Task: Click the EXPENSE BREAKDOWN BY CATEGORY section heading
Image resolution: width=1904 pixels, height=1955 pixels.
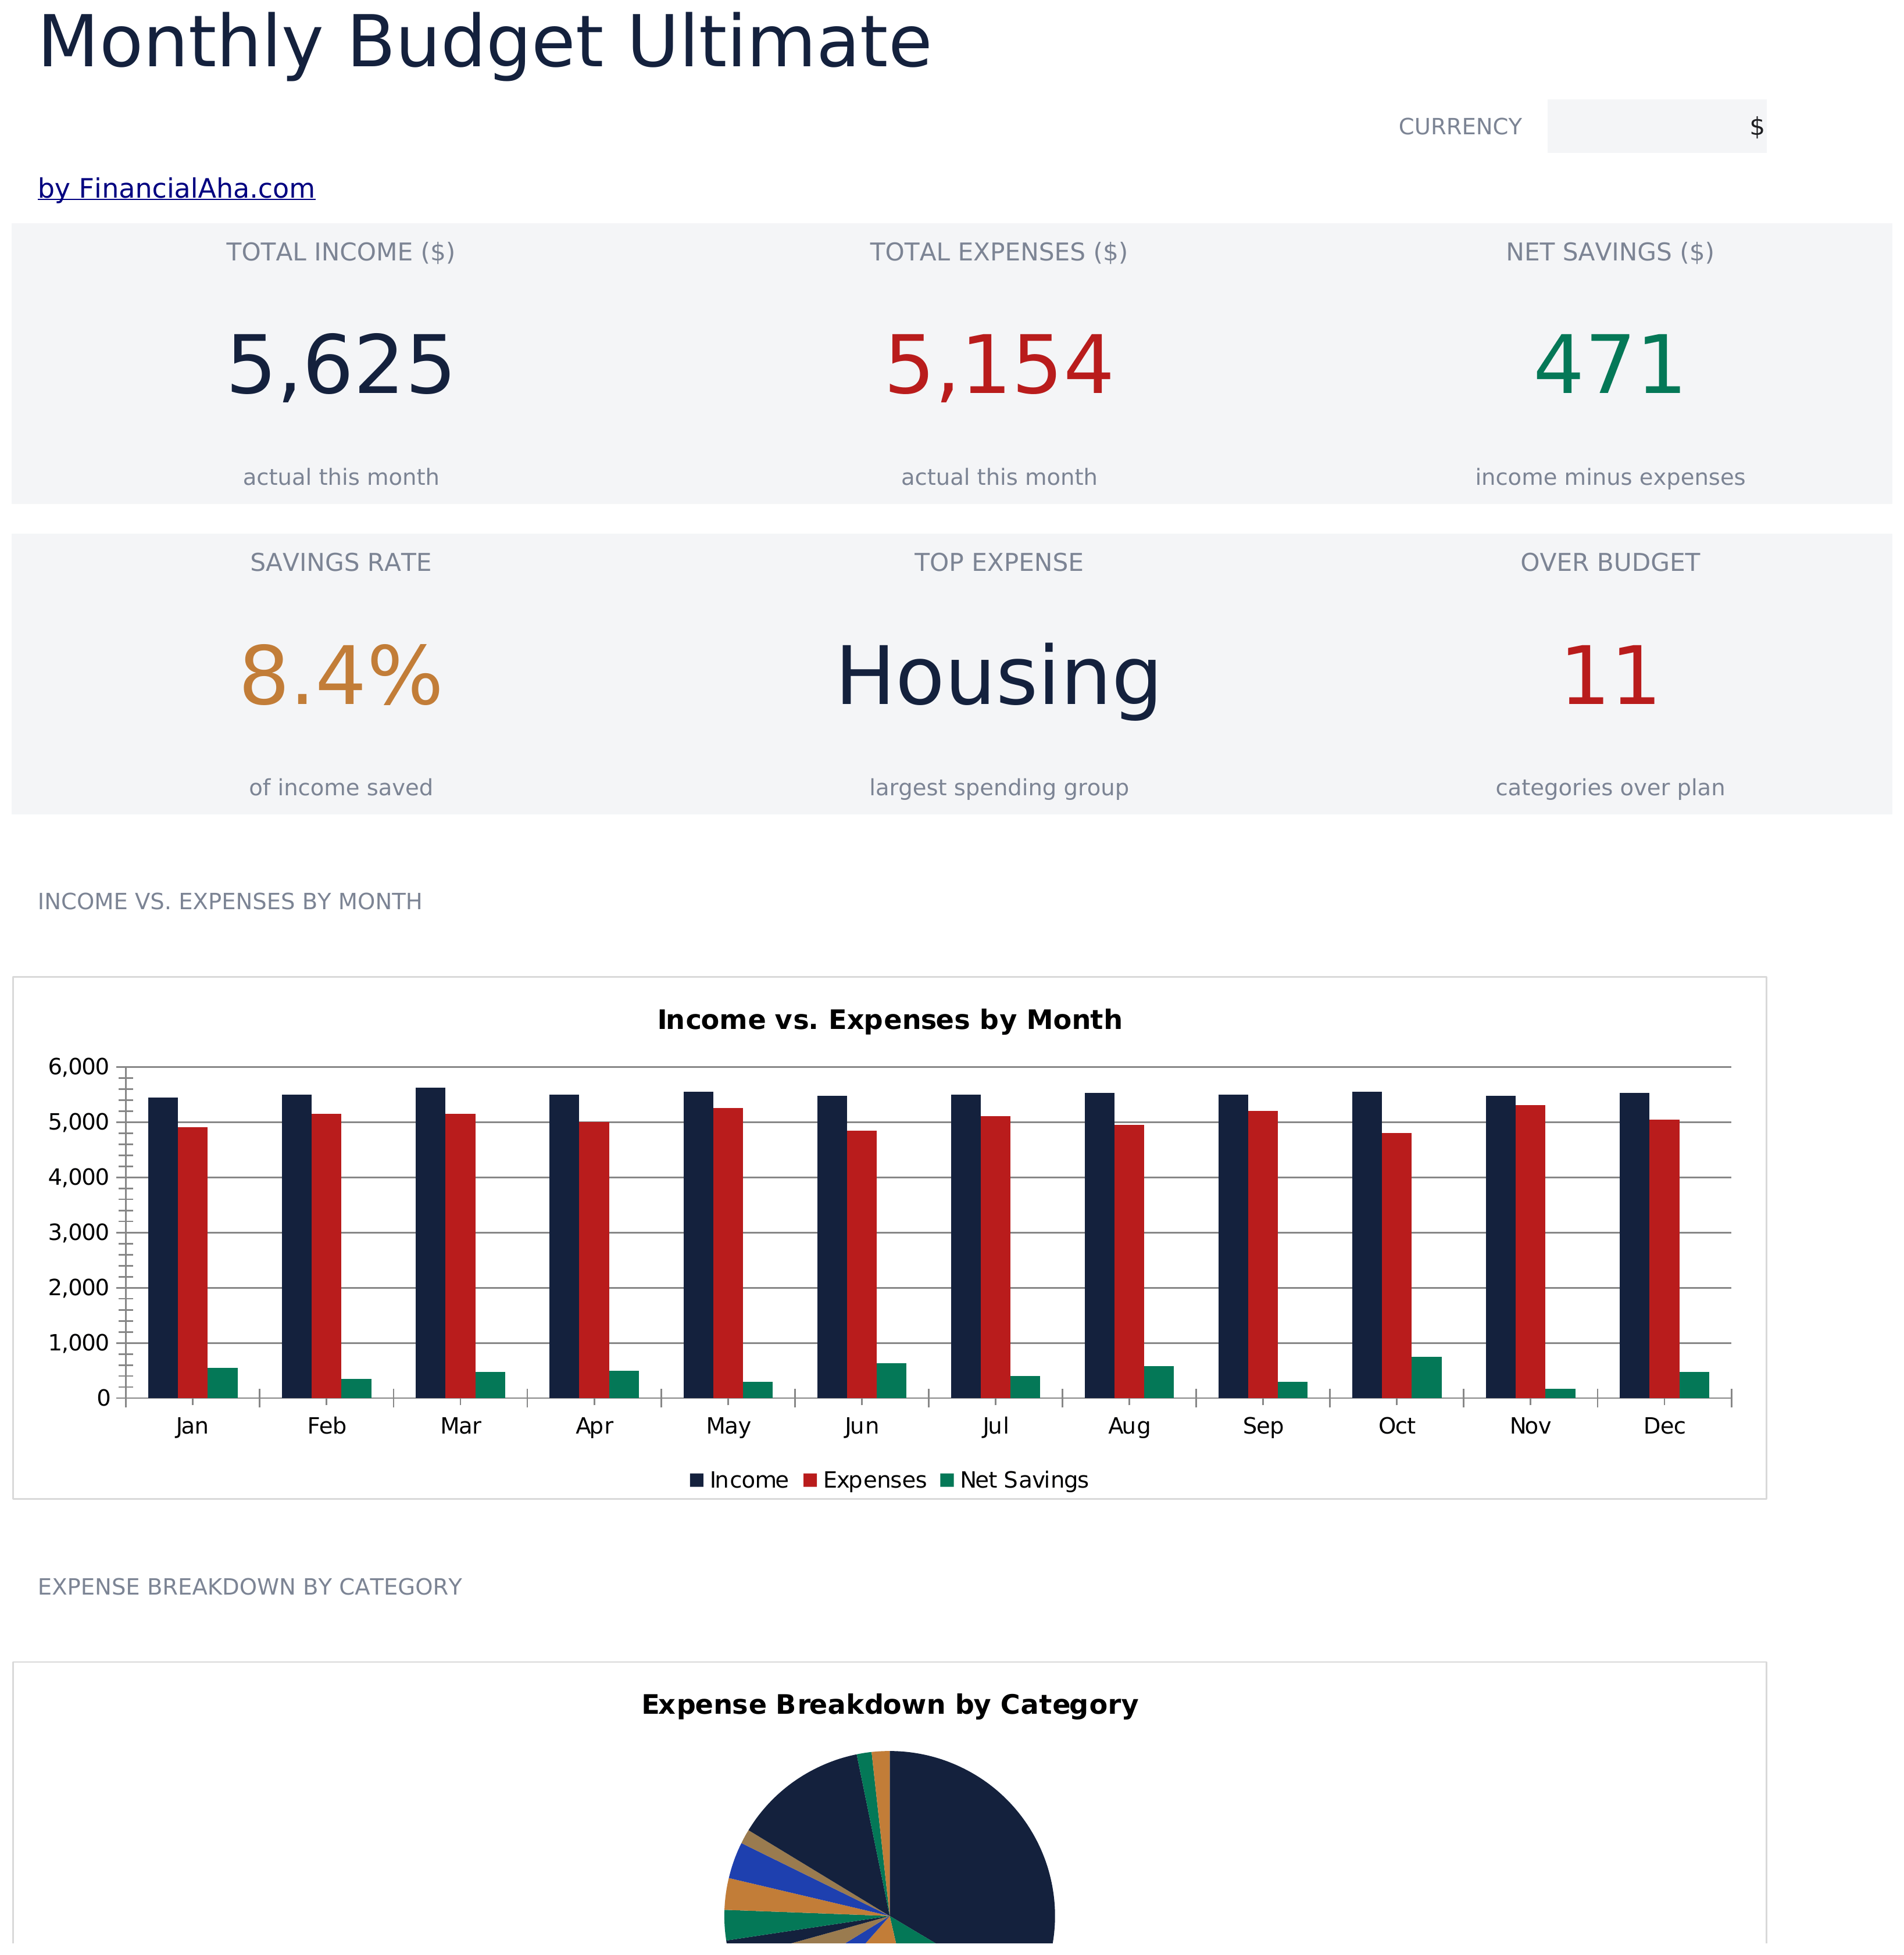Action: [249, 1587]
